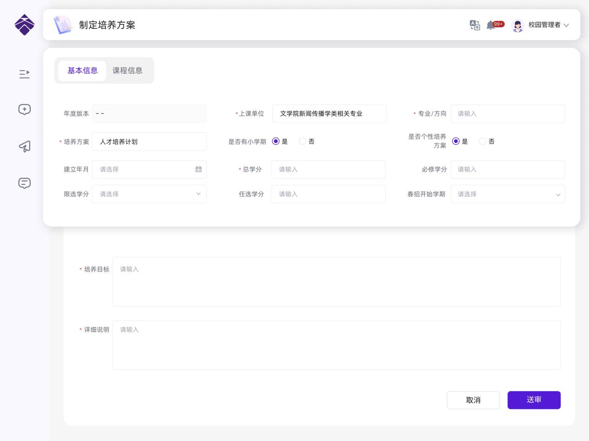Open the comment bubble icon in sidebar
This screenshot has height=441, width=589.
point(24,183)
